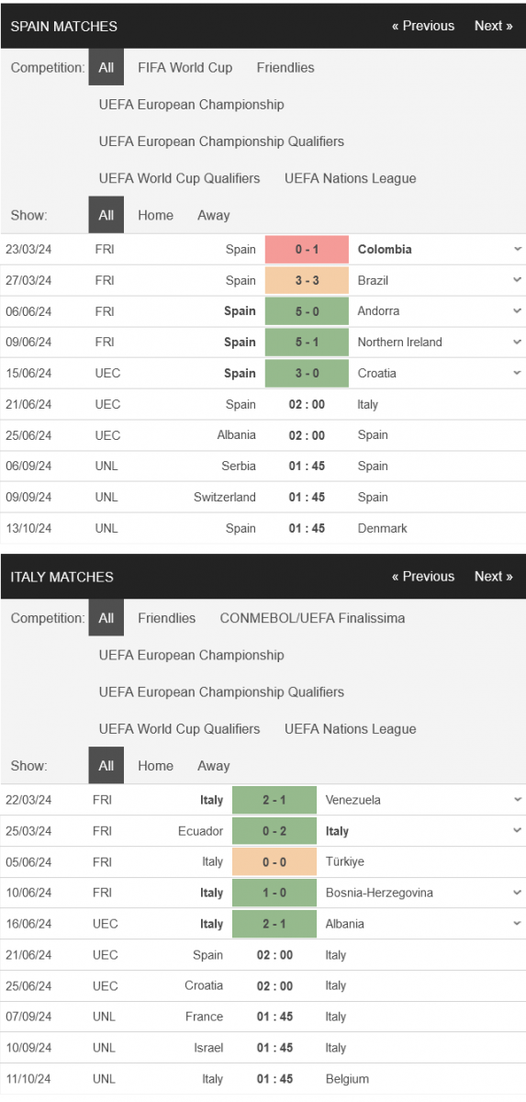Go to Previous Italy matches
The image size is (526, 1102).
pyautogui.click(x=423, y=577)
